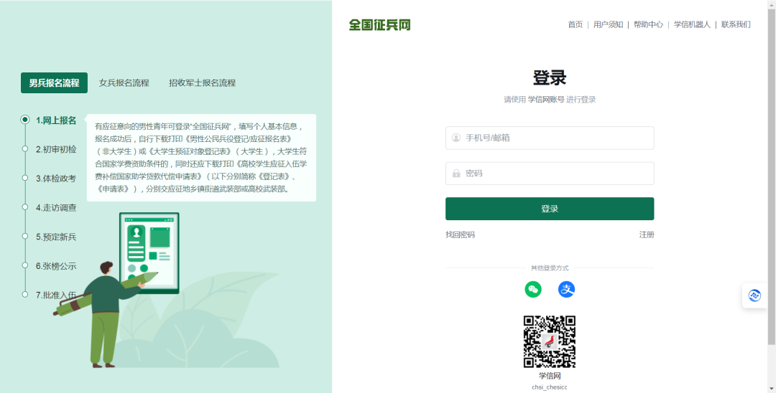776x393 pixels.
Task: Select step 3.体检政考 in the timeline
Action: pos(56,179)
